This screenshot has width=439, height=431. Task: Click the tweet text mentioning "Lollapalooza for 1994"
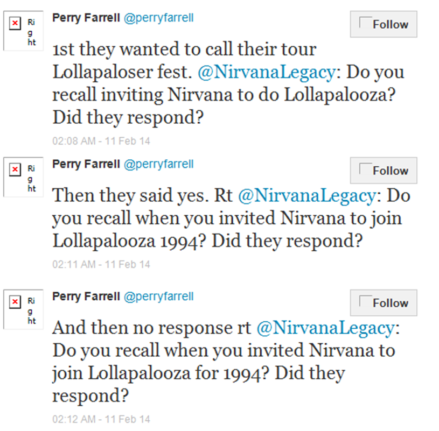pyautogui.click(x=198, y=373)
